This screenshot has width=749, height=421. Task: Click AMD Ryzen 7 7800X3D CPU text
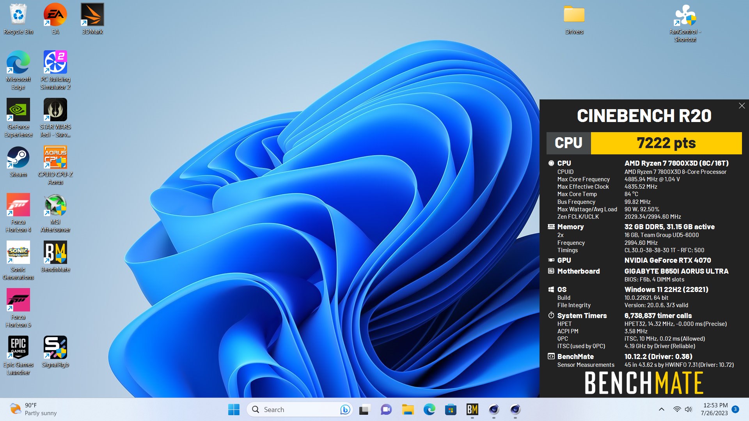tap(676, 163)
